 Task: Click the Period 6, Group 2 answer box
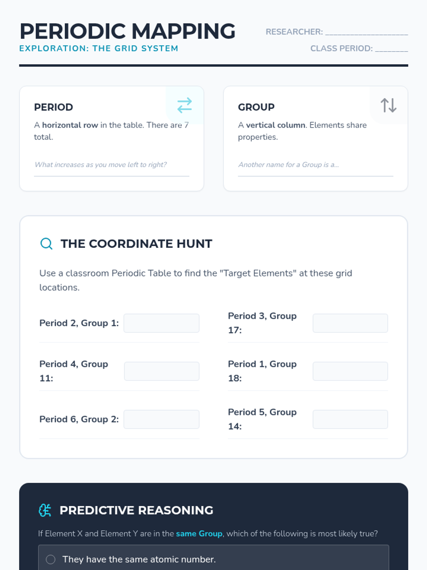[x=161, y=419]
